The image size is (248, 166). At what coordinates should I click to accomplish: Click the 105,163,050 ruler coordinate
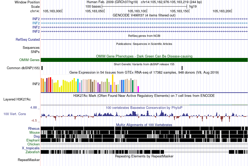tap(95, 11)
